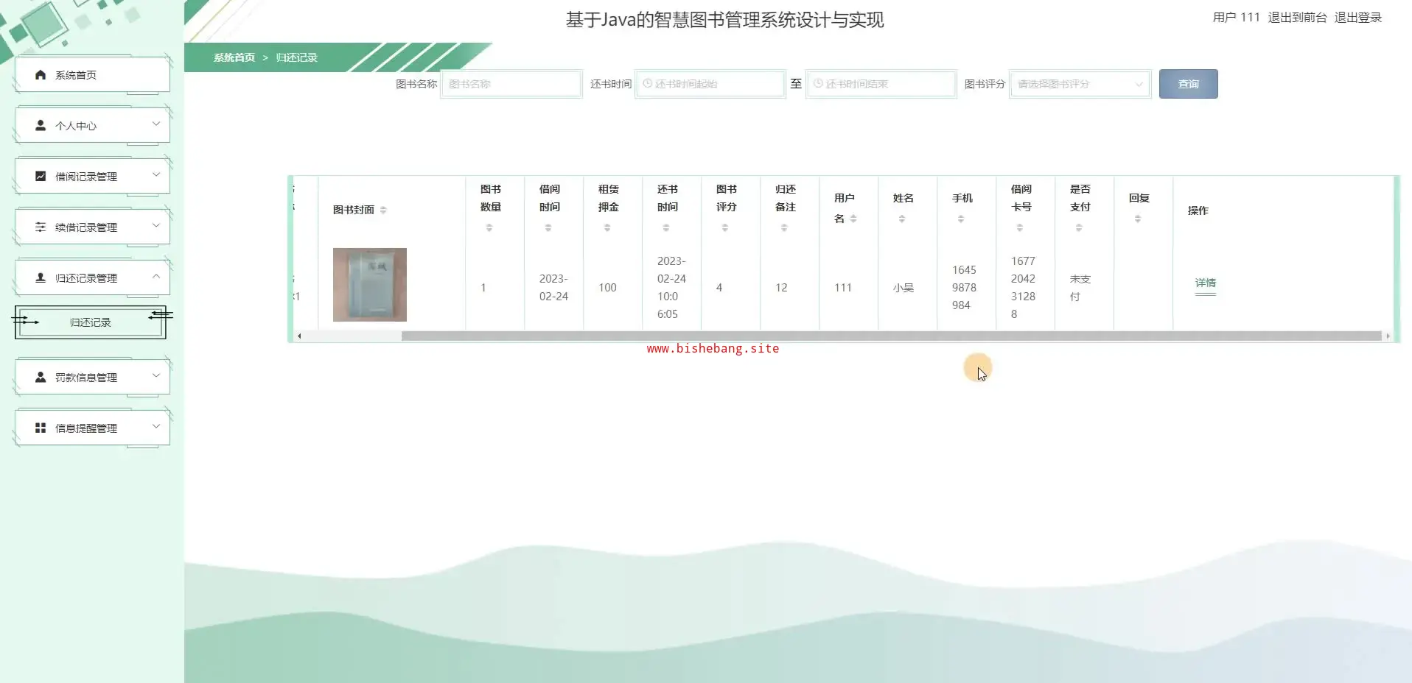This screenshot has height=683, width=1412.
Task: Click the 未支付 payment status cell
Action: (x=1080, y=288)
